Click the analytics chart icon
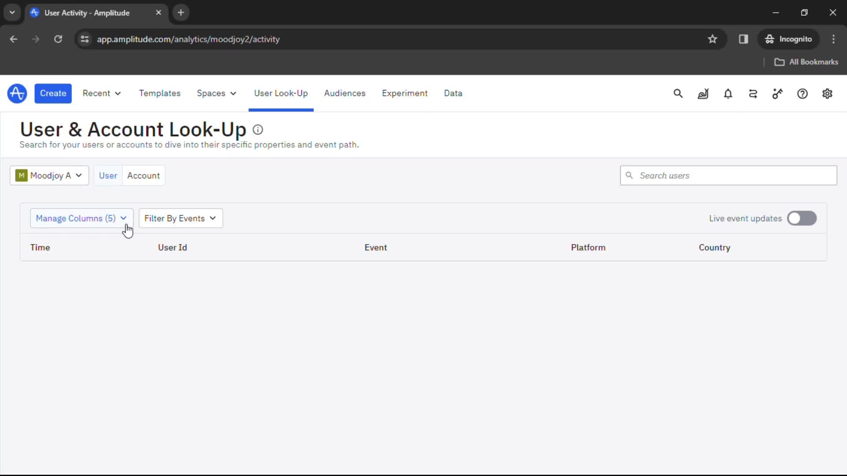The image size is (847, 476). [702, 93]
